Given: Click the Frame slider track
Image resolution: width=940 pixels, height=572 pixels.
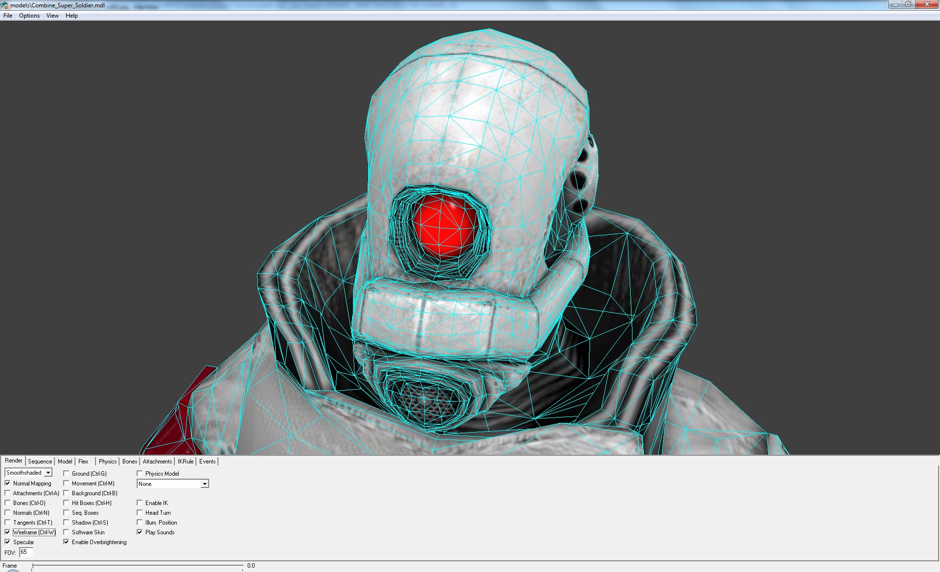Looking at the screenshot, I should (138, 566).
